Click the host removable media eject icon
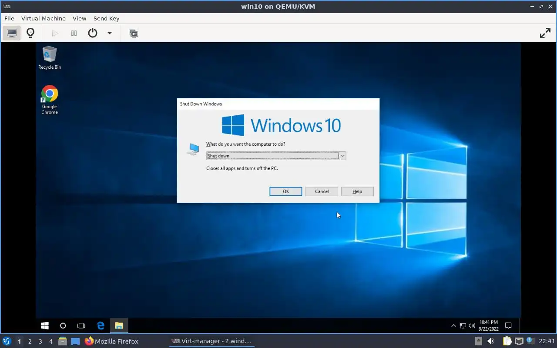Screen dimensions: 557x348 [x=479, y=341]
